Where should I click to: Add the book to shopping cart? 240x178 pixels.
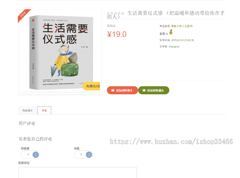122,90
